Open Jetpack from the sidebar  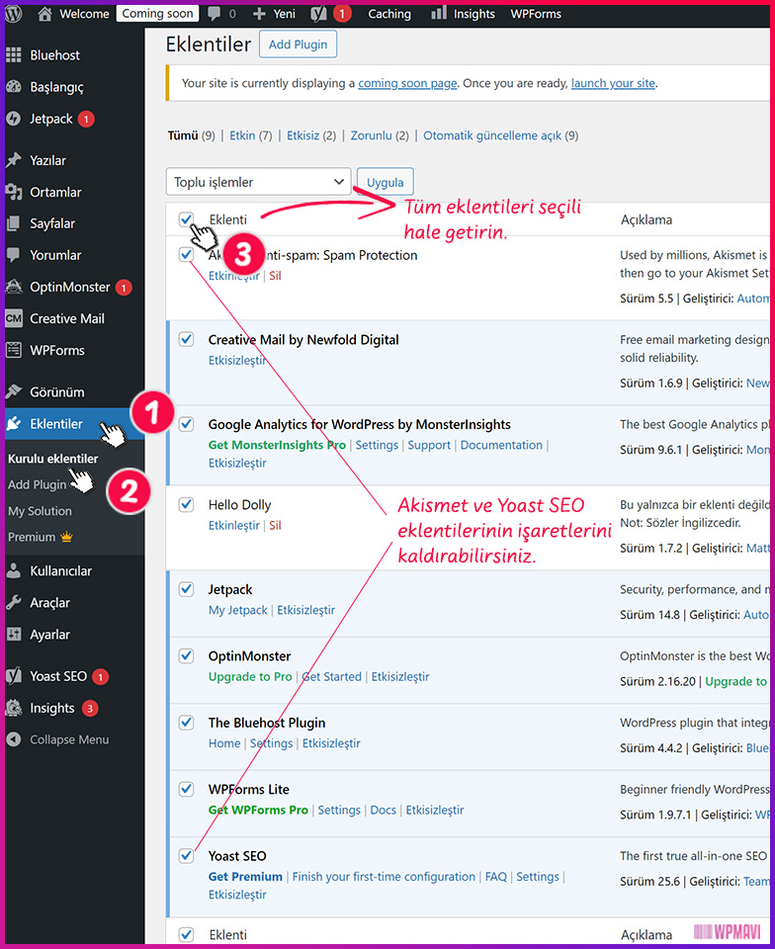[x=50, y=119]
